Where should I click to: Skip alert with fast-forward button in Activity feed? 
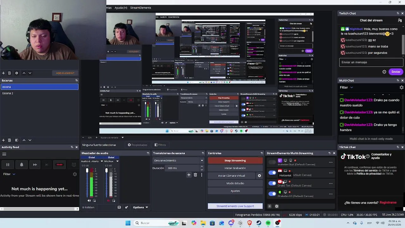click(x=35, y=165)
